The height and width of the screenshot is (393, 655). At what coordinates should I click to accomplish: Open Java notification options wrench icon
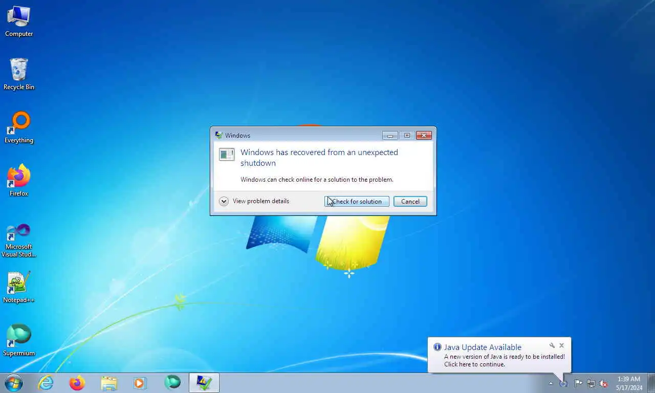pos(552,345)
